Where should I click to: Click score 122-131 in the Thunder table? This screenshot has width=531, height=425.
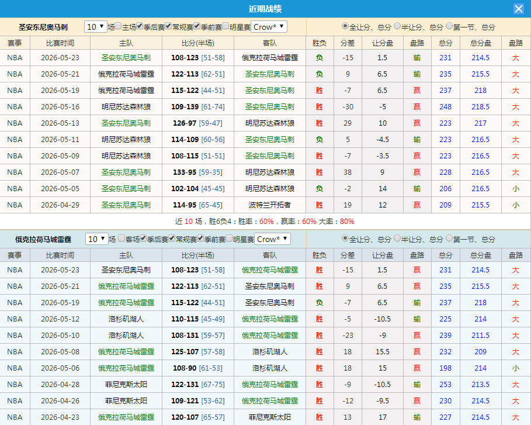coord(185,384)
